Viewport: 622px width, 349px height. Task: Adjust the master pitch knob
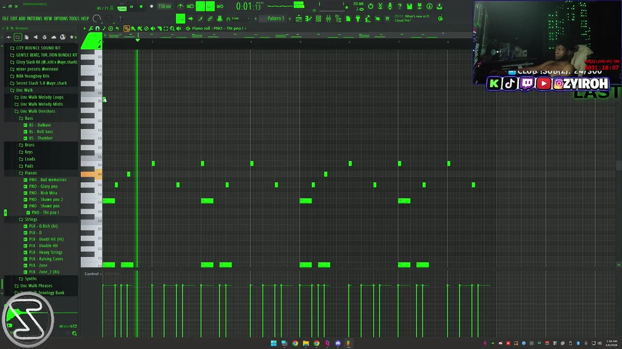point(109,18)
